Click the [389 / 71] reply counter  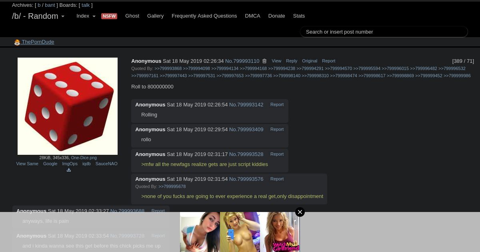point(463,61)
